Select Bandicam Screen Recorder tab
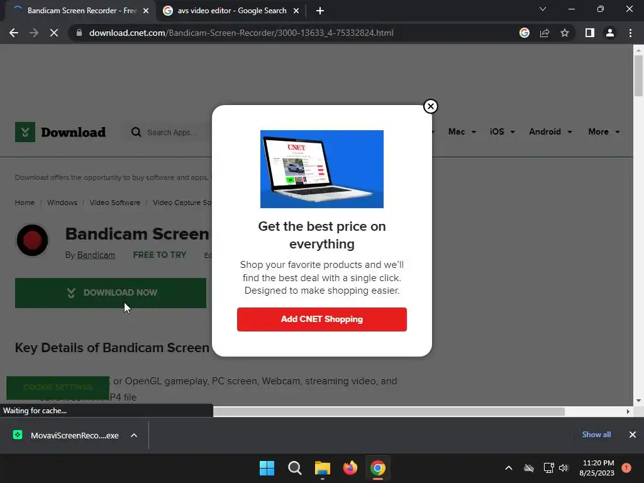Screen dimensions: 644x483 [82, 11]
